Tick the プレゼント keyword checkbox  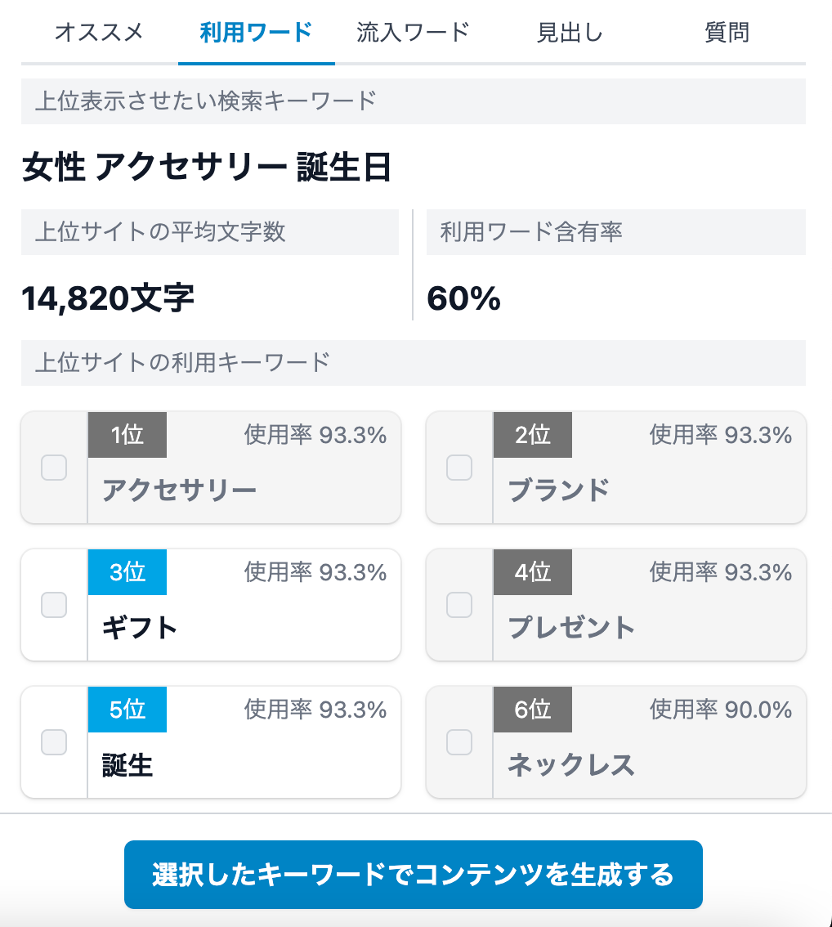point(459,605)
